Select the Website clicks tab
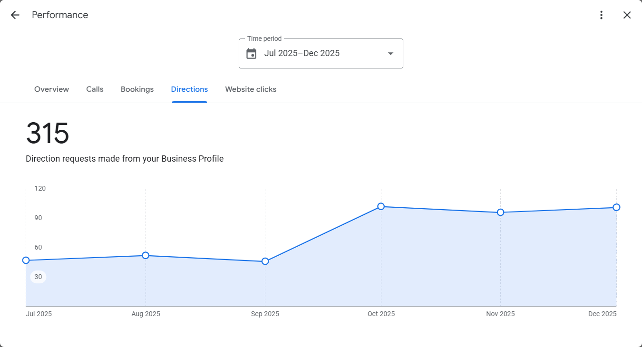Viewport: 642px width, 347px height. pyautogui.click(x=251, y=89)
